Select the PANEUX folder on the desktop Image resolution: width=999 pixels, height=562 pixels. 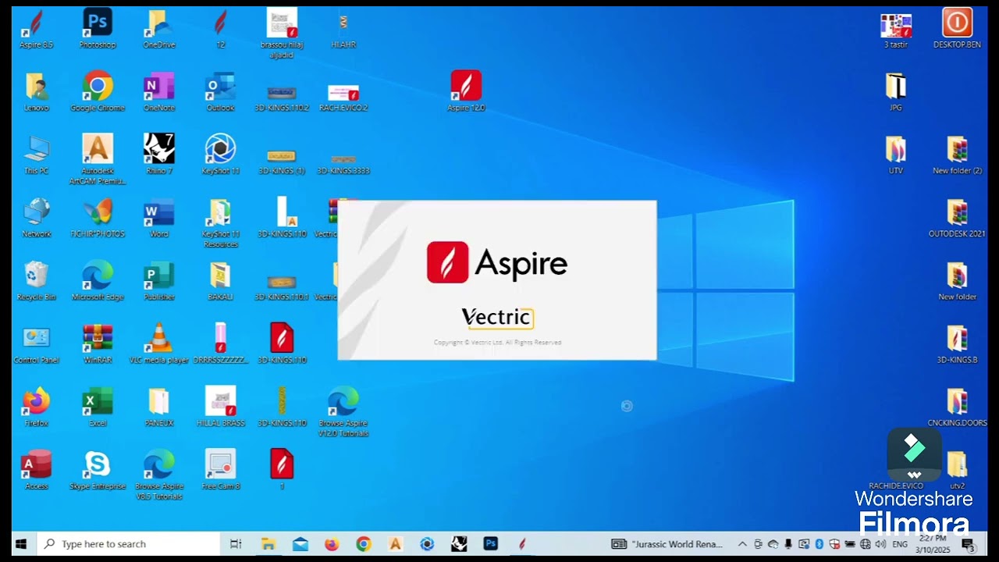(159, 408)
